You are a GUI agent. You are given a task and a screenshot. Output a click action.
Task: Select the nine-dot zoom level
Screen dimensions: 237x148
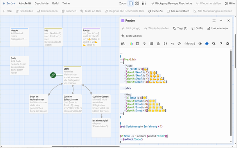click(x=144, y=4)
